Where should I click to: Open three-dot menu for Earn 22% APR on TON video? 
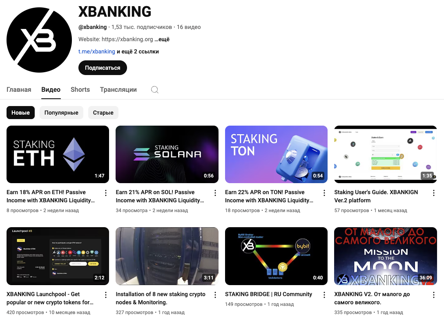coord(324,193)
